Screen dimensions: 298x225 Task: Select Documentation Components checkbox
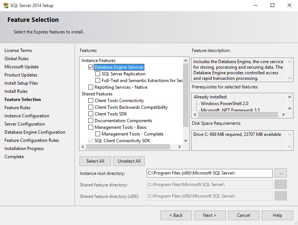(91, 121)
